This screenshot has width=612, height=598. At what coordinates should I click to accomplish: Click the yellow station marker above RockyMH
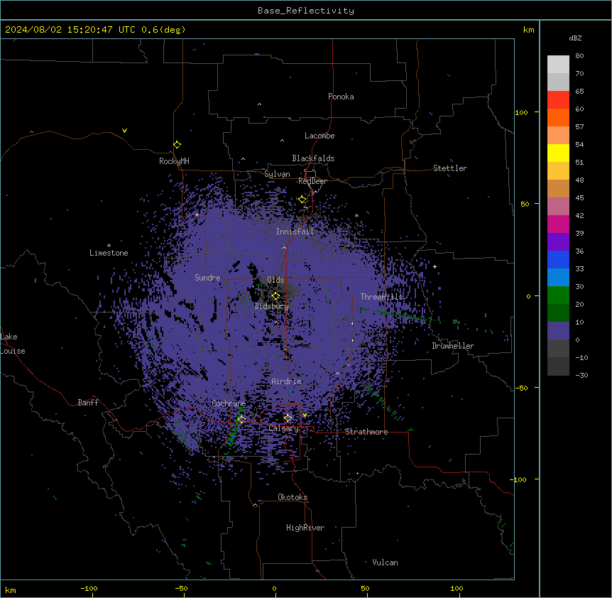coord(177,145)
